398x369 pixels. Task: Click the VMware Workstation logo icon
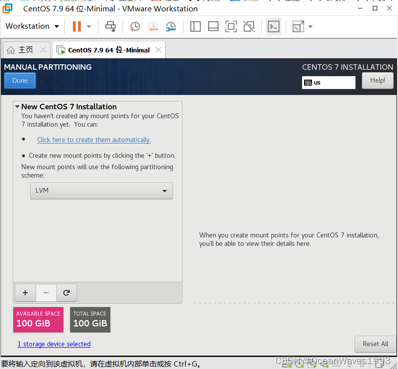coord(7,8)
